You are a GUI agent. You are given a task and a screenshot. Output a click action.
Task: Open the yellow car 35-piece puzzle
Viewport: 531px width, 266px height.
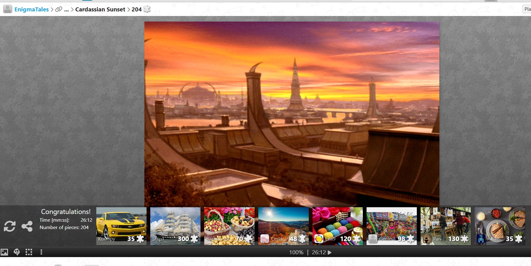pyautogui.click(x=121, y=226)
